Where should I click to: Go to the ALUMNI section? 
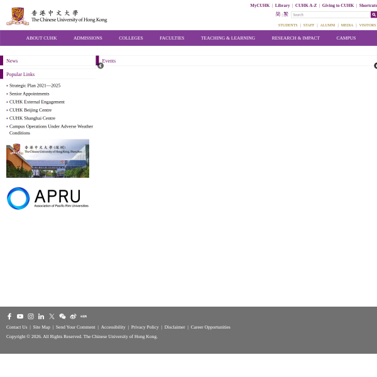327,25
